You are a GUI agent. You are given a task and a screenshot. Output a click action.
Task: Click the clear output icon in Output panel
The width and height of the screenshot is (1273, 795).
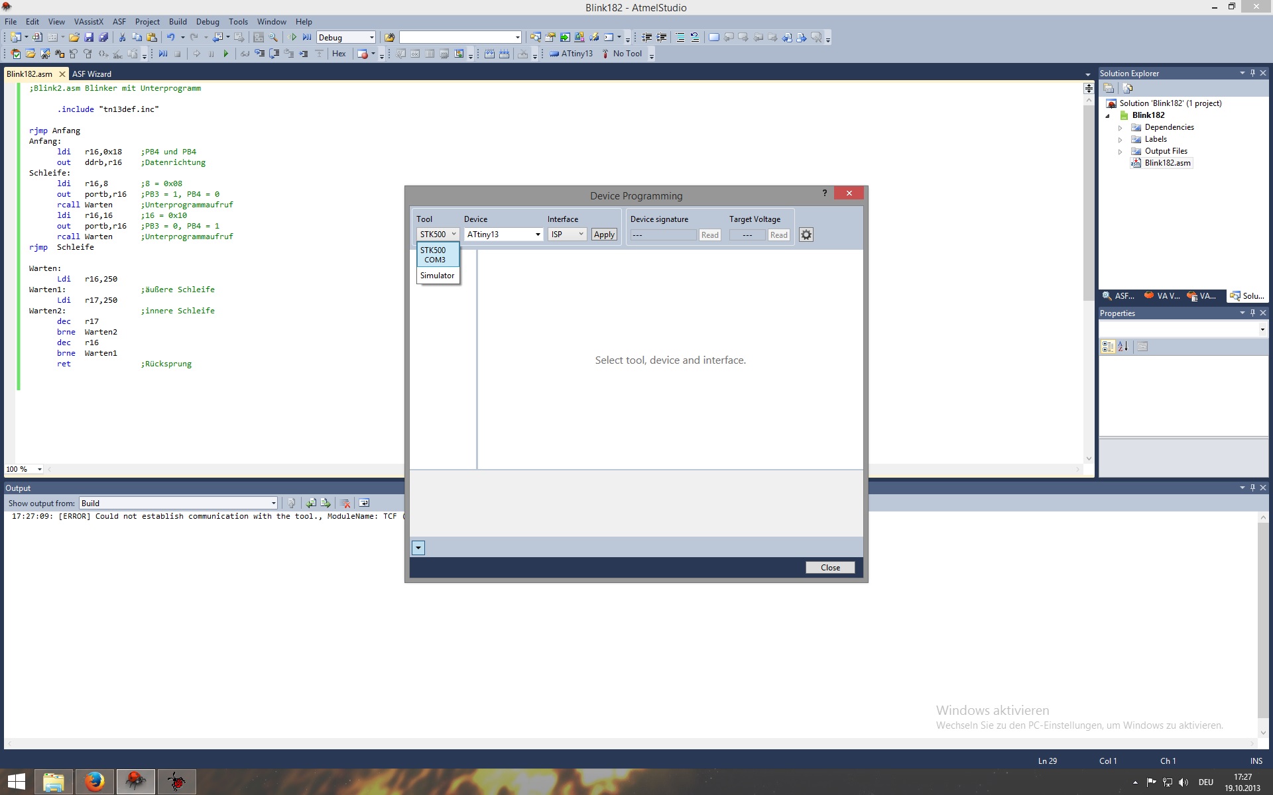(345, 503)
